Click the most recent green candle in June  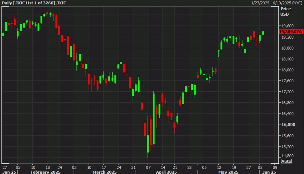263,33
